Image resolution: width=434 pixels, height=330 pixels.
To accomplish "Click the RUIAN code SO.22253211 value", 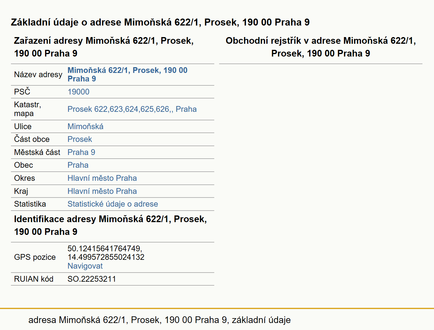I will click(x=92, y=279).
